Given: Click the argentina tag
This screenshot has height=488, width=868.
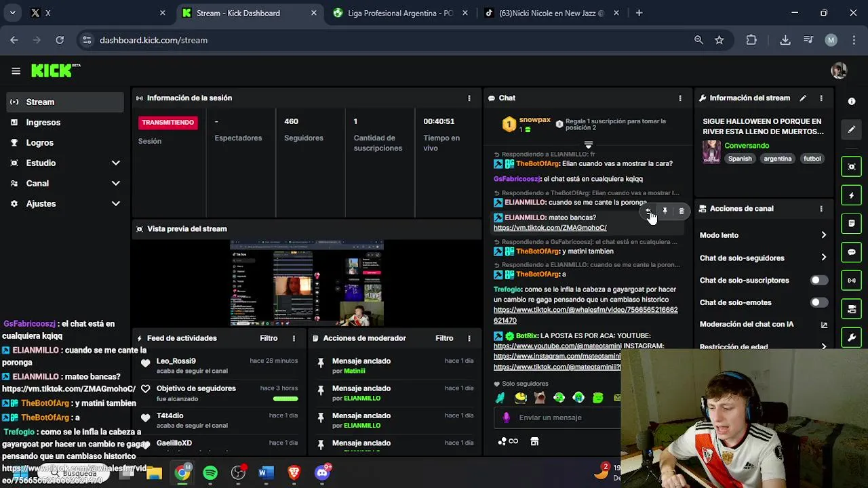Looking at the screenshot, I should [777, 159].
